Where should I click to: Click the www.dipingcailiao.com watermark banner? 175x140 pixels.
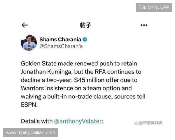point(30,133)
